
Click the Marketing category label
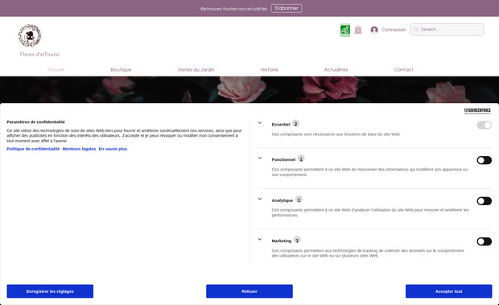[x=282, y=241]
